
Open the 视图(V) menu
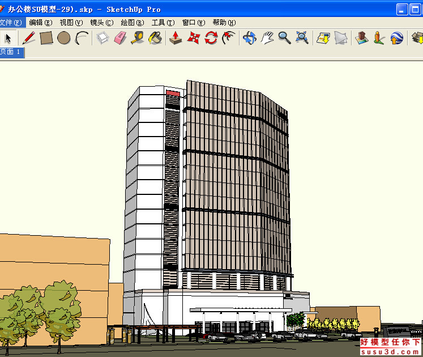71,23
